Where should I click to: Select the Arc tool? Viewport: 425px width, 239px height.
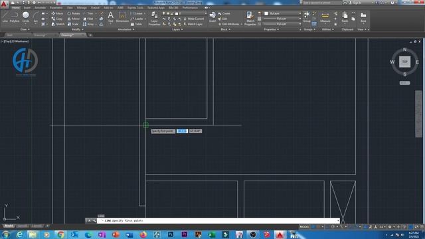coord(35,17)
